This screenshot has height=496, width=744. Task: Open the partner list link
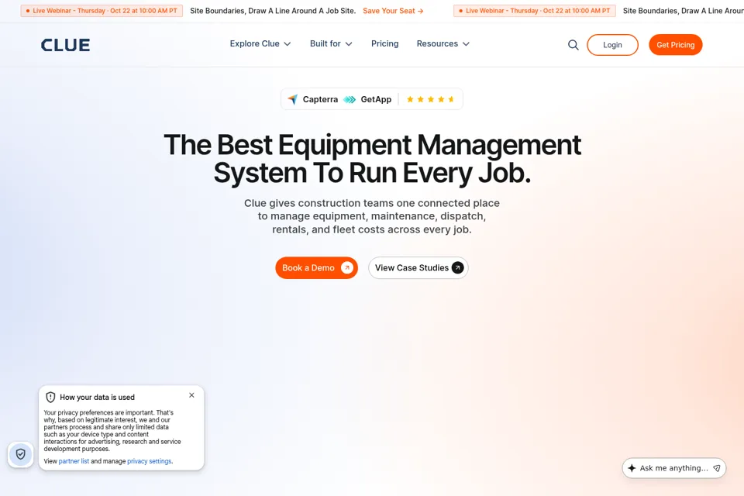click(74, 461)
